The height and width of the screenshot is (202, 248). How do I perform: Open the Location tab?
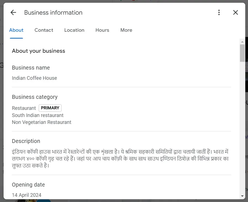pyautogui.click(x=74, y=30)
